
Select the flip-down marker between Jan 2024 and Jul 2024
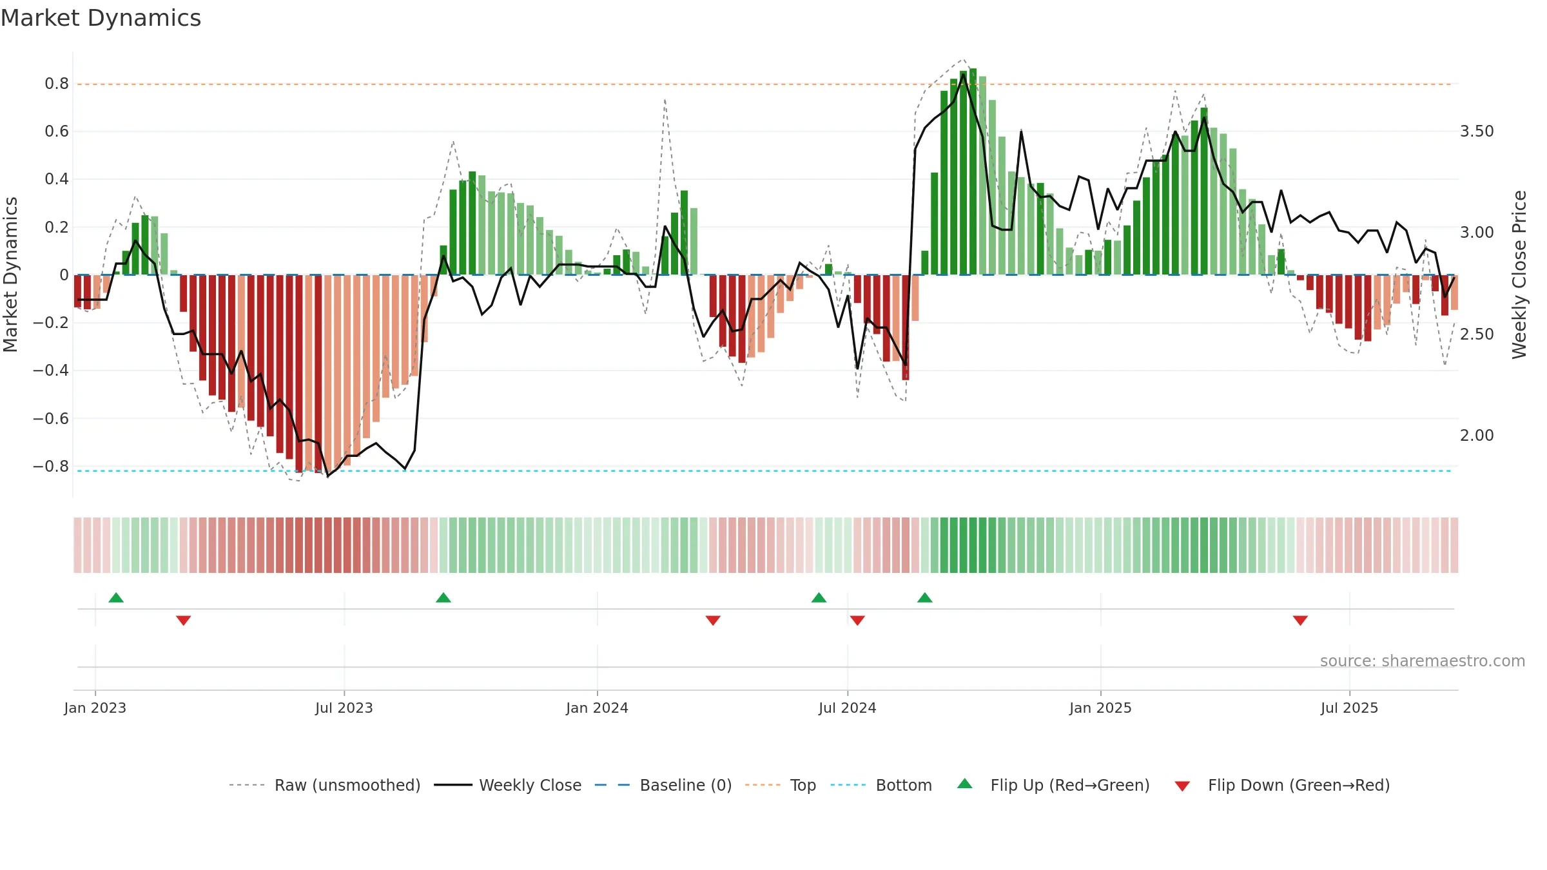[713, 620]
